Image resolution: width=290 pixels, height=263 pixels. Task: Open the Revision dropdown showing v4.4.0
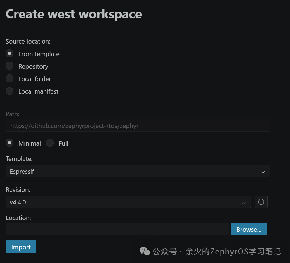[128, 202]
